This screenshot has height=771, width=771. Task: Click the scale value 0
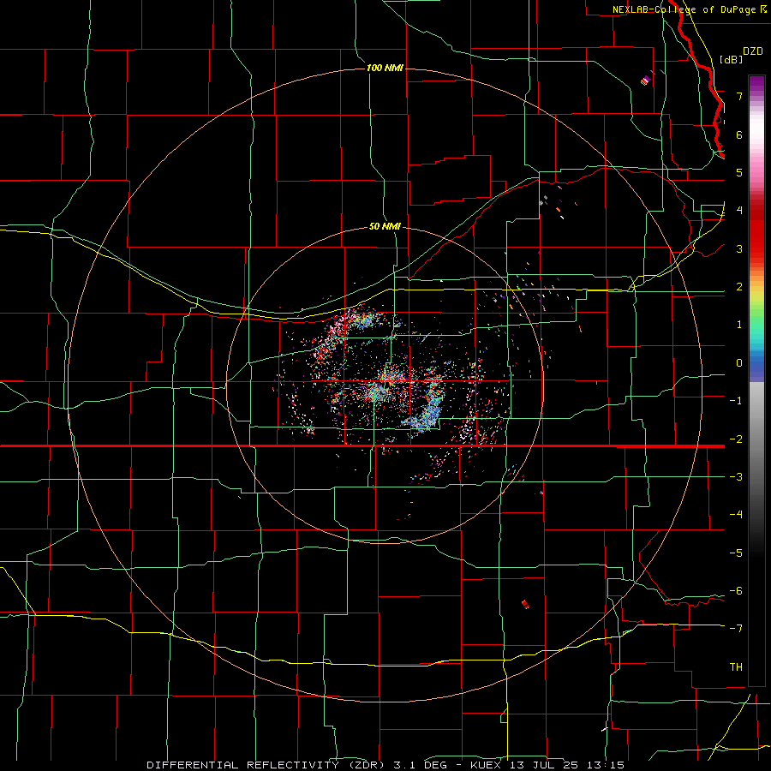tap(739, 363)
